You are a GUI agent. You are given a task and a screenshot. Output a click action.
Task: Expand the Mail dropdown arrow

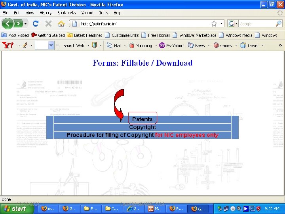(x=125, y=45)
